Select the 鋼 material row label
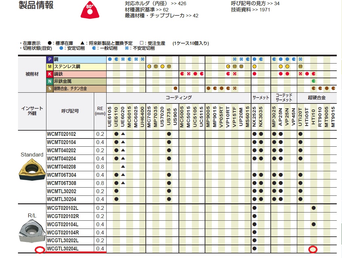 79,59
